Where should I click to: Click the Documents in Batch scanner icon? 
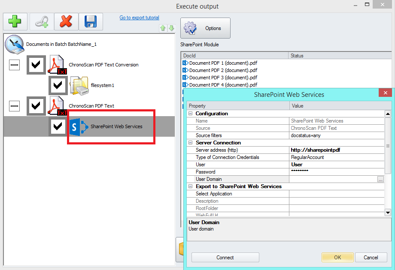click(15, 45)
